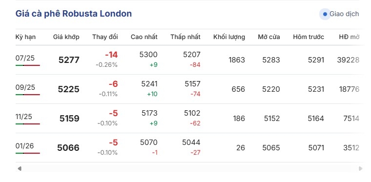Image resolution: width=371 pixels, height=182 pixels.
Task: Sort by the Hôm trước column header
Action: [x=309, y=37]
